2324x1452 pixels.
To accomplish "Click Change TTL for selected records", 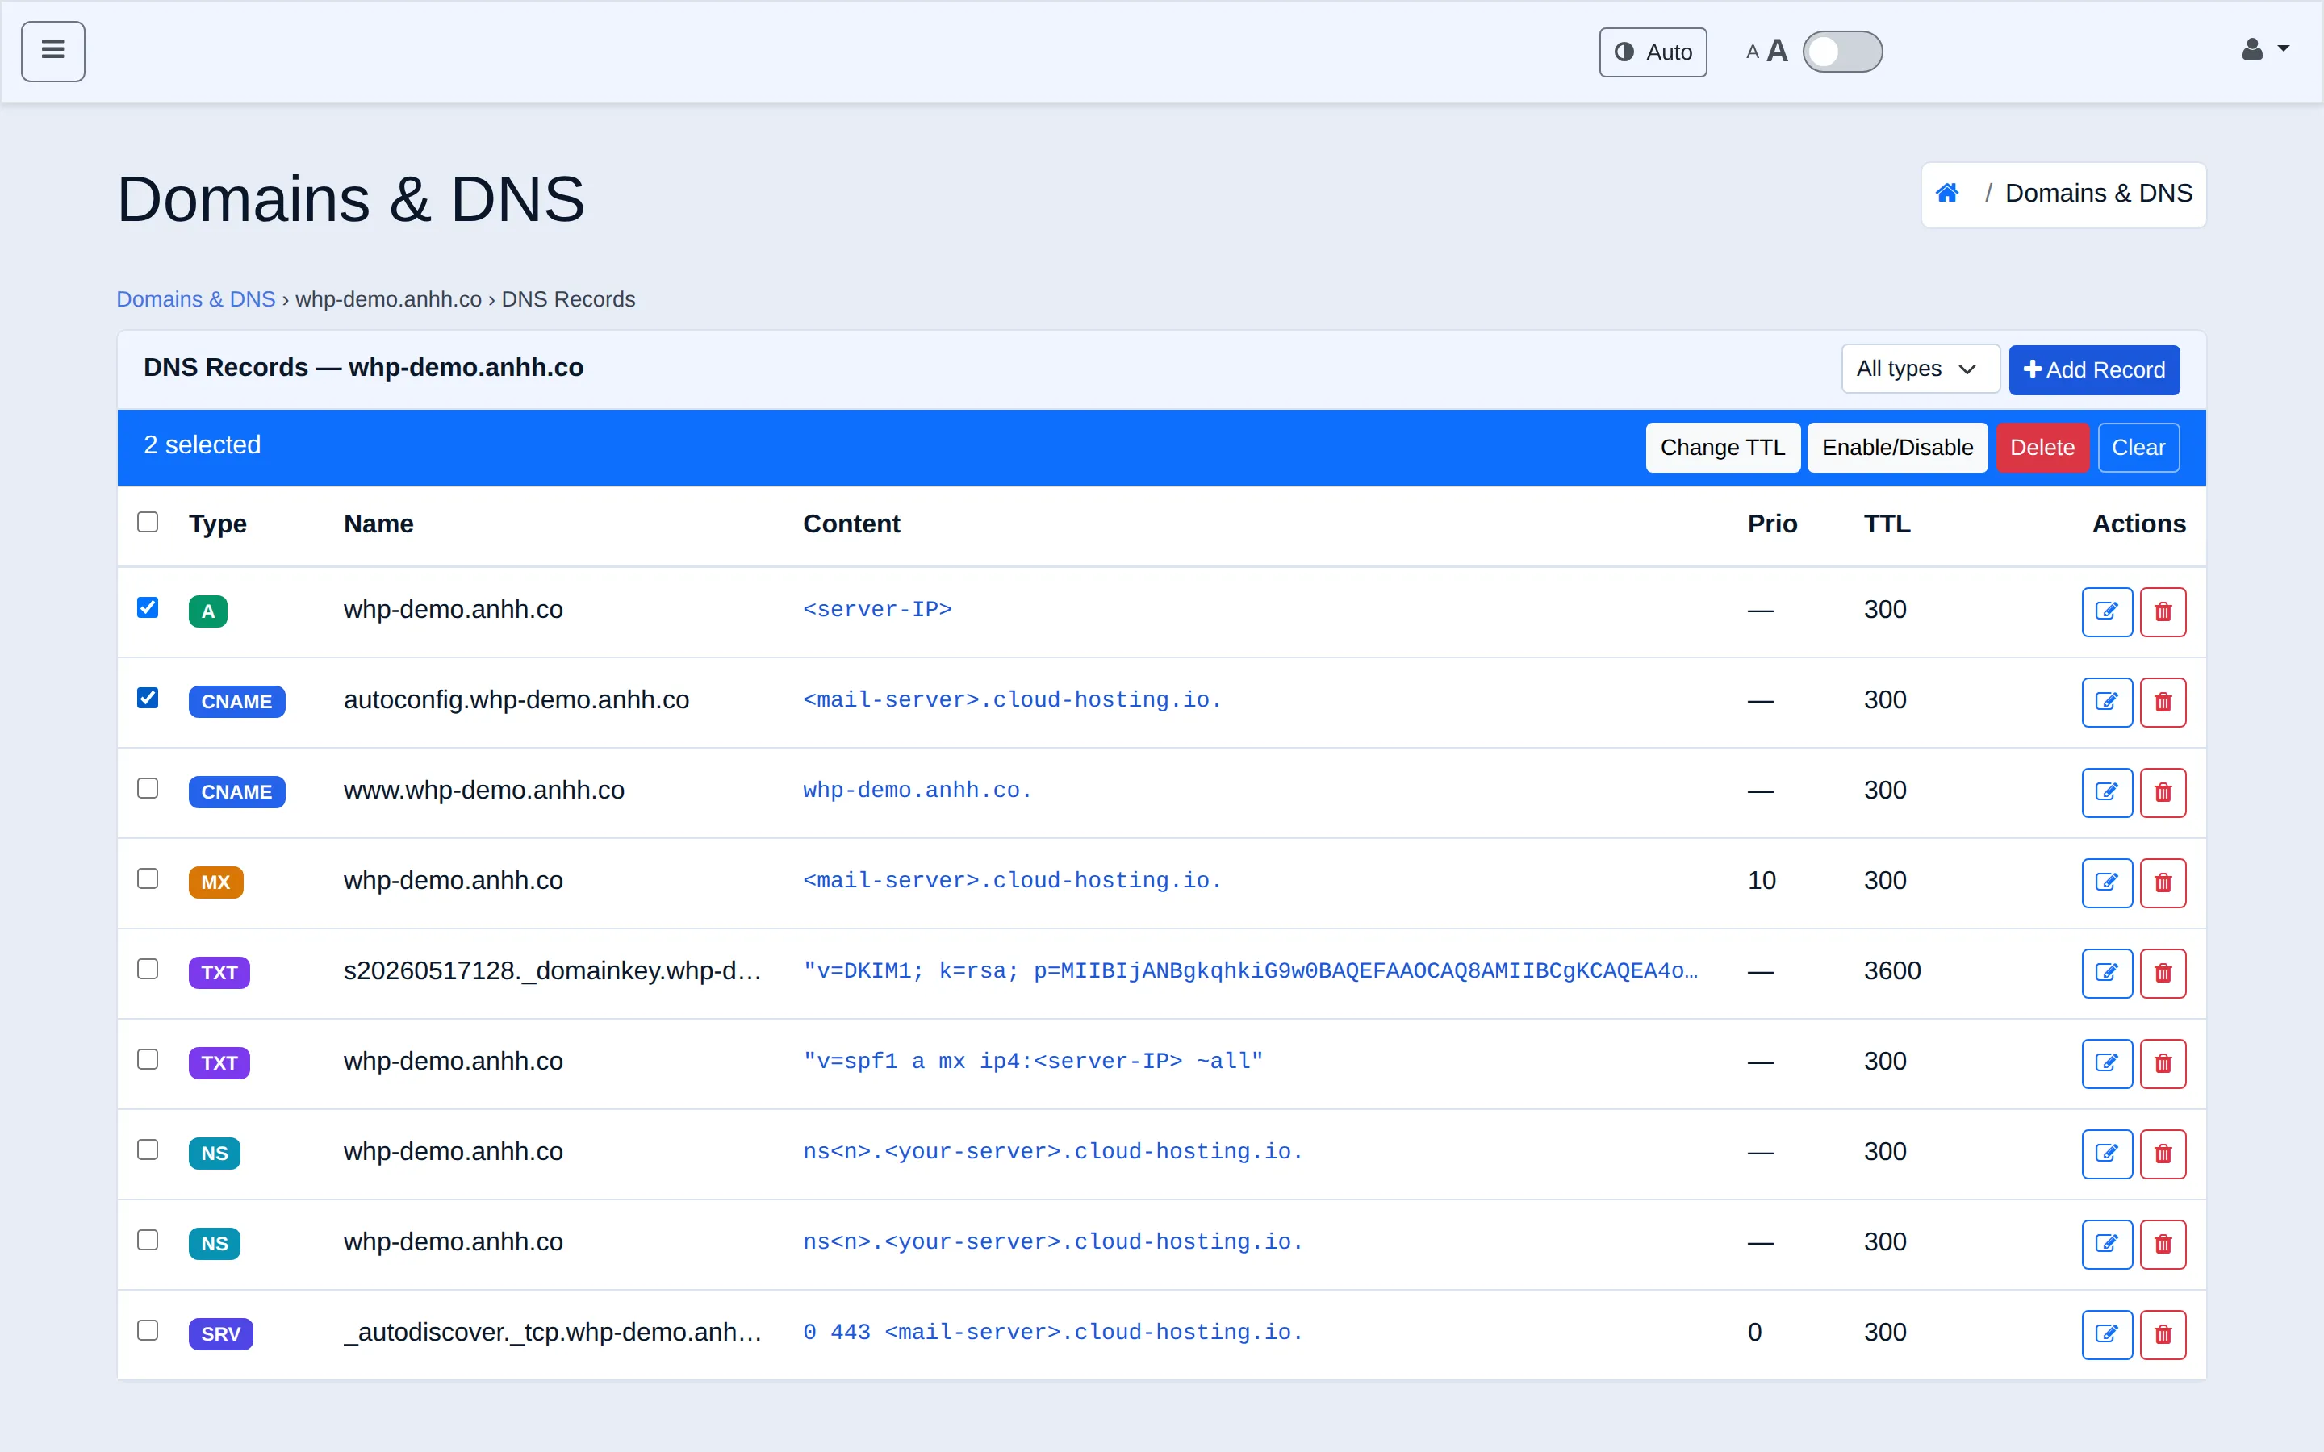I will (x=1722, y=448).
